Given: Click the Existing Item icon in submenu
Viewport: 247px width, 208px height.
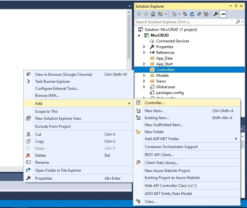Looking at the screenshot, I should point(138,118).
